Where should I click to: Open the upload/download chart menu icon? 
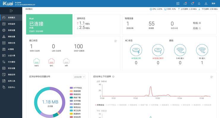(x=212, y=77)
